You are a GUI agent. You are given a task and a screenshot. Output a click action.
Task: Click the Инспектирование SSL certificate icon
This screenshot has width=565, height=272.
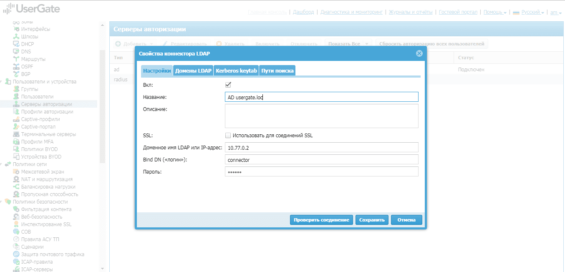[x=16, y=224]
